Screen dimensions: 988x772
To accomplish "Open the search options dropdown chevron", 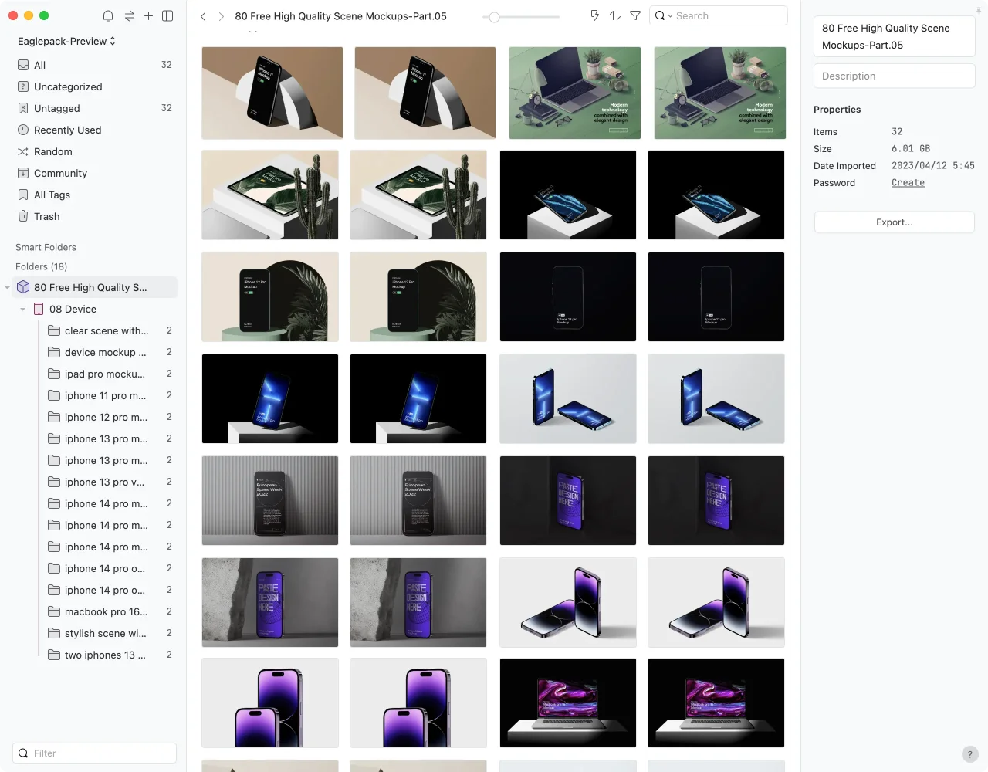I will pos(670,16).
